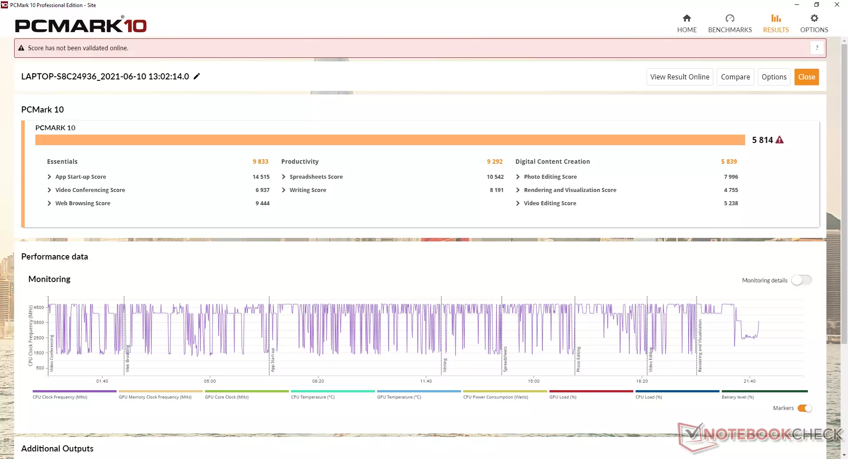Click the Video Editing marker on the chart
848x459 pixels.
(651, 359)
